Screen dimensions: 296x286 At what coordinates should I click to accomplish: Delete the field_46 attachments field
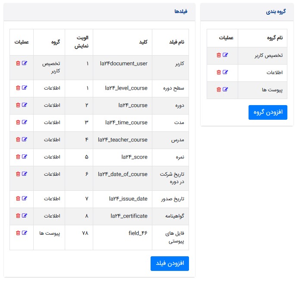tap(18, 233)
